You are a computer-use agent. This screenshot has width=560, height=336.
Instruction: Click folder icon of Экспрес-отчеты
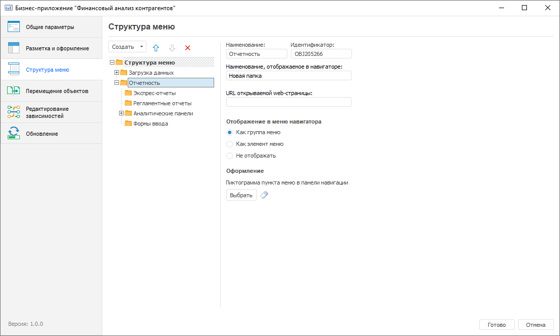pyautogui.click(x=128, y=93)
